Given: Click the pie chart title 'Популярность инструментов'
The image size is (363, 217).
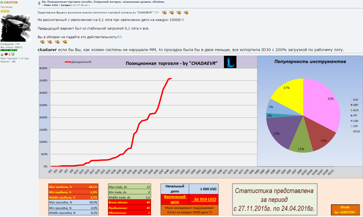Looking at the screenshot, I should pos(310,62).
